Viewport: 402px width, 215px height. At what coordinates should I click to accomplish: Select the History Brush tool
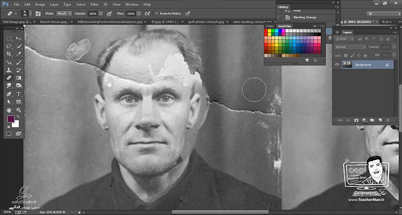(x=19, y=70)
